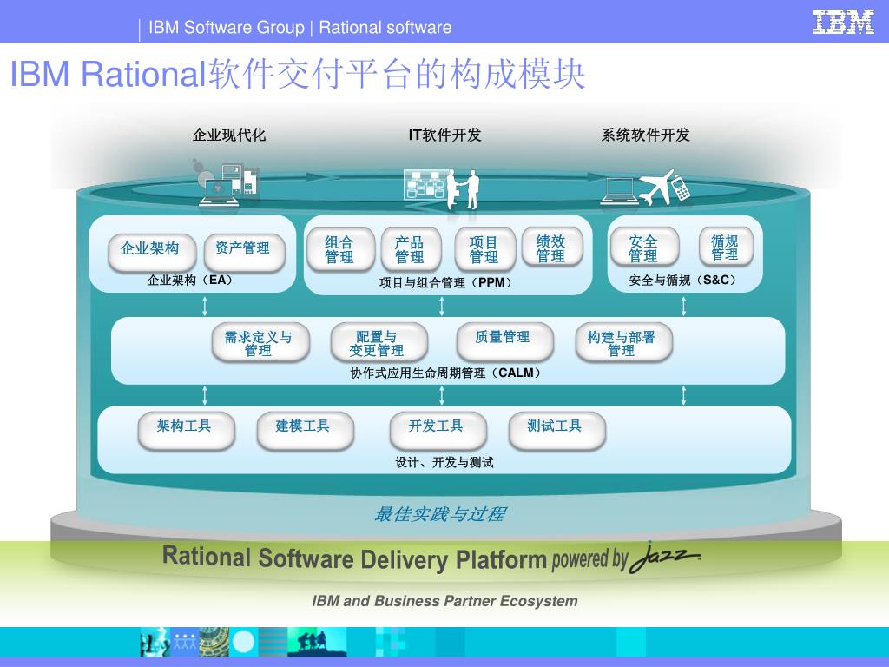889x667 pixels.
Task: Click IBM and Business Partner Ecosystem text
Action: [x=444, y=601]
